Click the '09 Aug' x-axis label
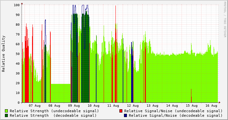This screenshot has height=120, width=228. click(x=74, y=106)
